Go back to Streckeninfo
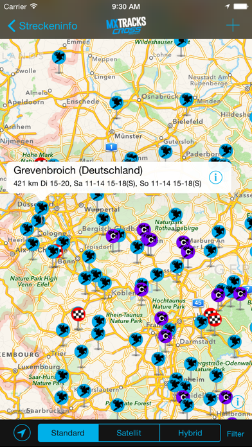This screenshot has height=447, width=252. (42, 26)
